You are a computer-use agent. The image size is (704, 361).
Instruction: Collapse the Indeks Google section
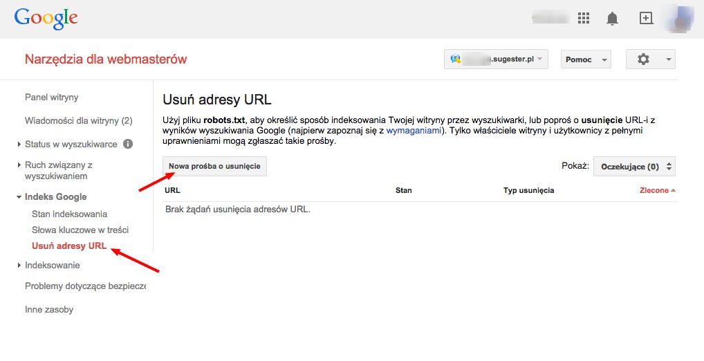click(x=19, y=196)
